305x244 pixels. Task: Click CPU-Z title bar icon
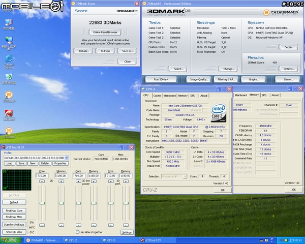pyautogui.click(x=143, y=89)
